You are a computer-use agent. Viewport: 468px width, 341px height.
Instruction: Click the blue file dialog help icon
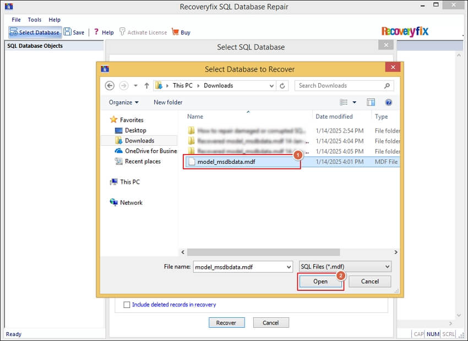[389, 102]
